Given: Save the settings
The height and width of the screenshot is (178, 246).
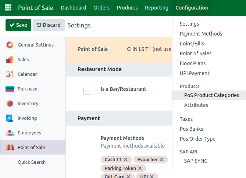Looking at the screenshot, I should click(18, 25).
